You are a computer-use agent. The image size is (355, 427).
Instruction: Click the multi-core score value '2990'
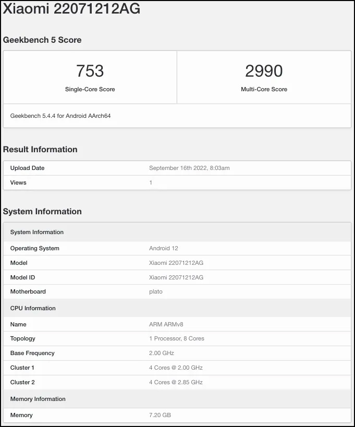pos(264,71)
